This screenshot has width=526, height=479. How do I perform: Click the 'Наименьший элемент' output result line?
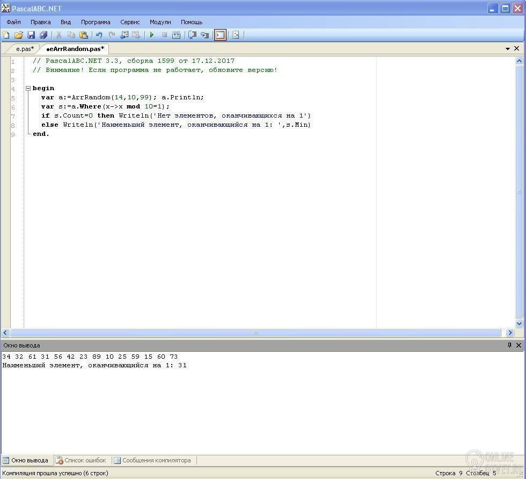click(94, 365)
